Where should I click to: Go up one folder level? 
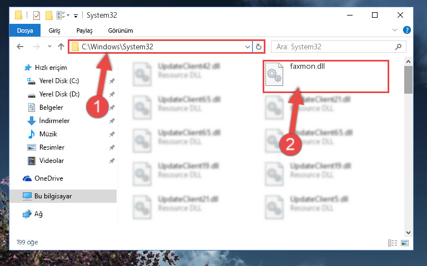pos(61,47)
